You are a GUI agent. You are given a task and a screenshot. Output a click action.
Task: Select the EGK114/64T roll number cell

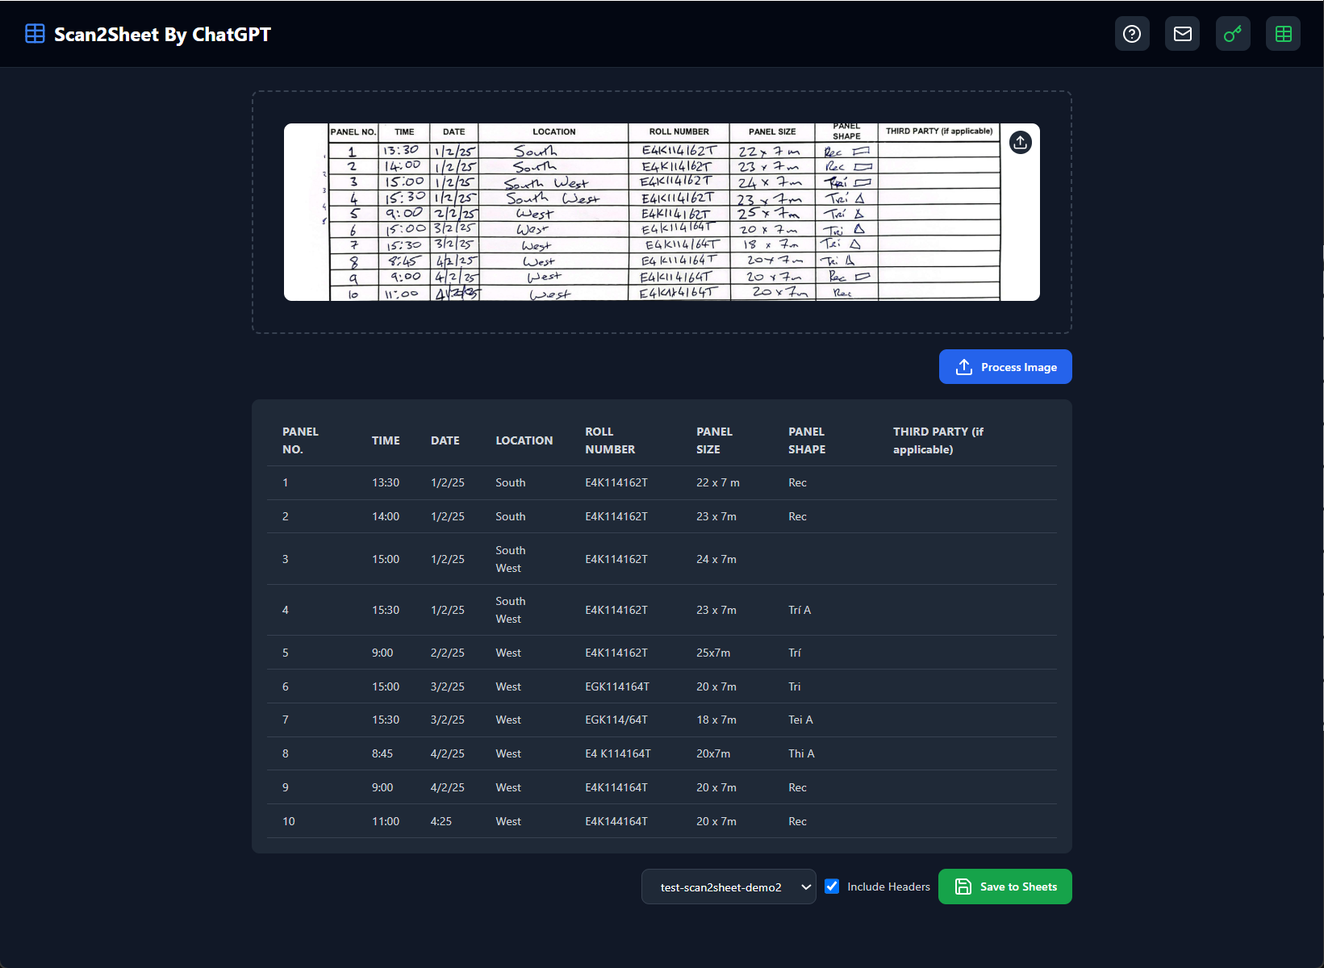(616, 720)
